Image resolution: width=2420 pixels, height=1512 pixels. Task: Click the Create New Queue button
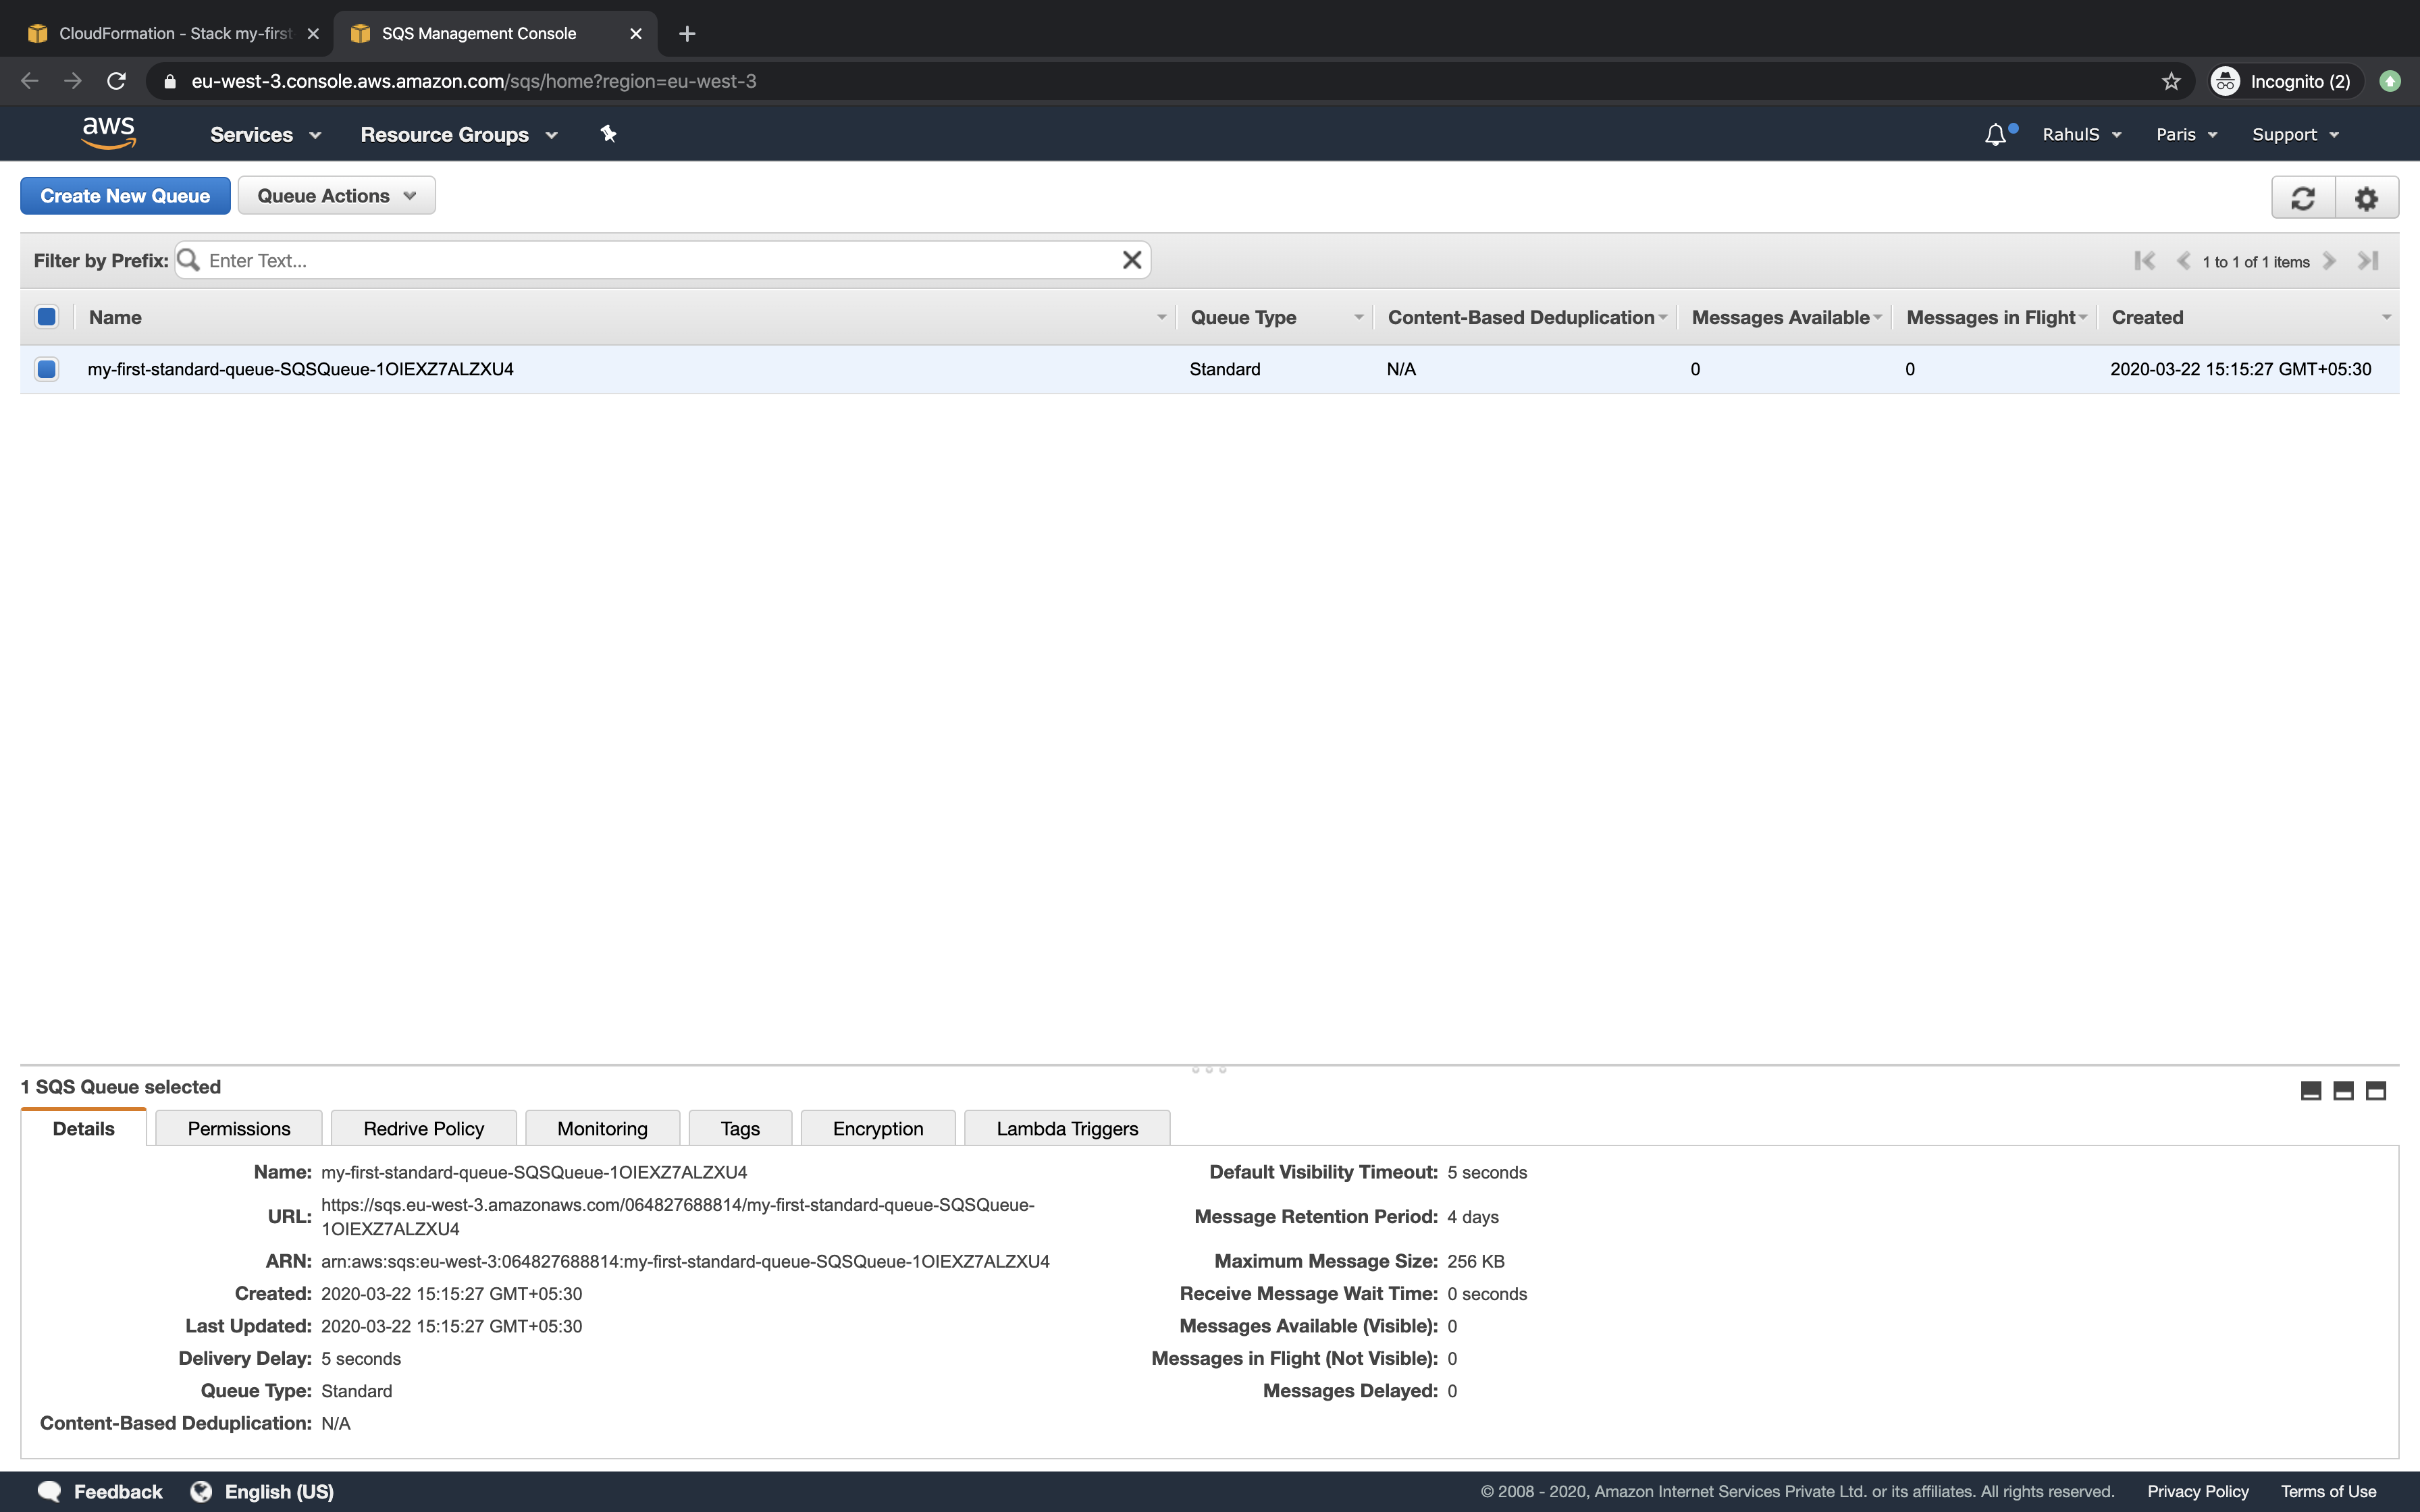[x=125, y=195]
